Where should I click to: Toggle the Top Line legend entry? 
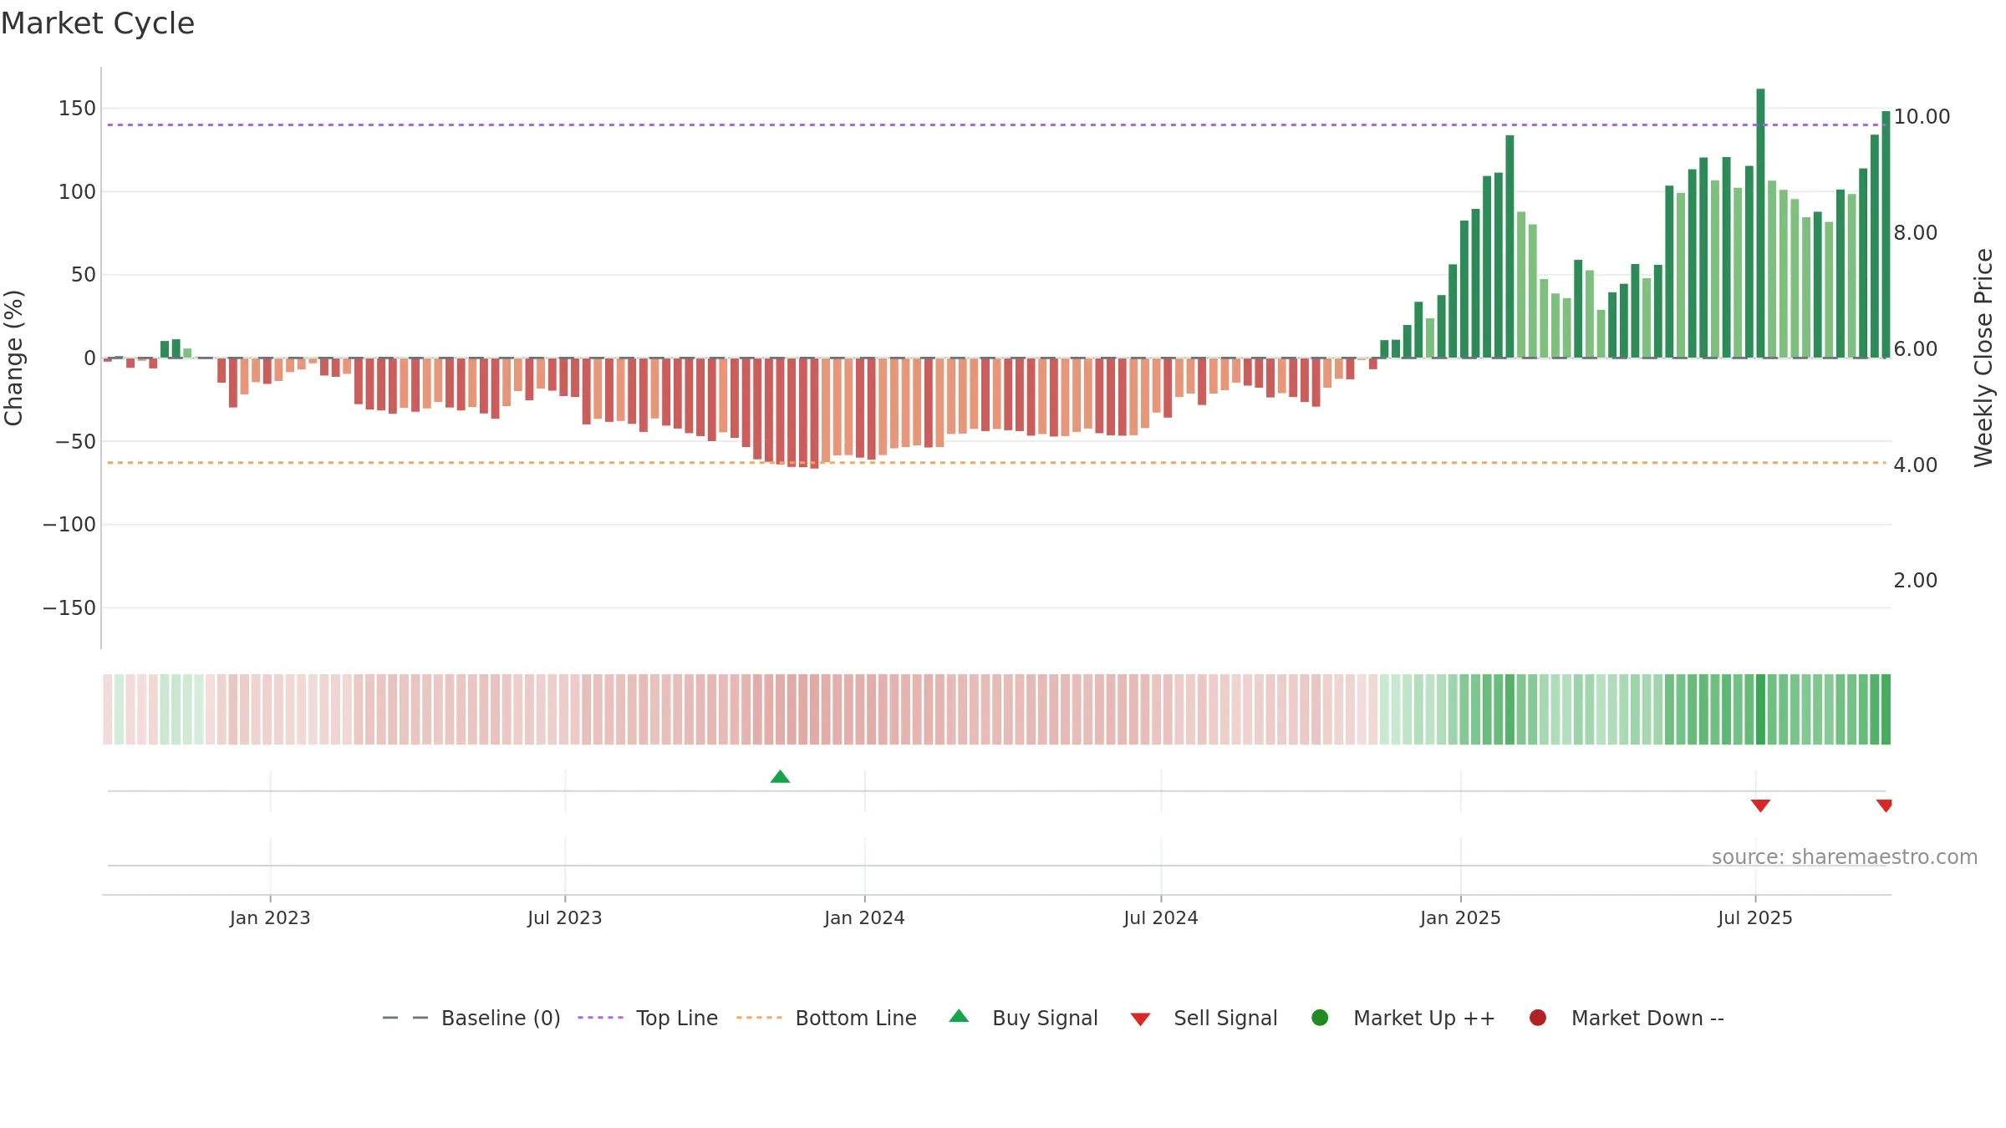[x=648, y=1018]
